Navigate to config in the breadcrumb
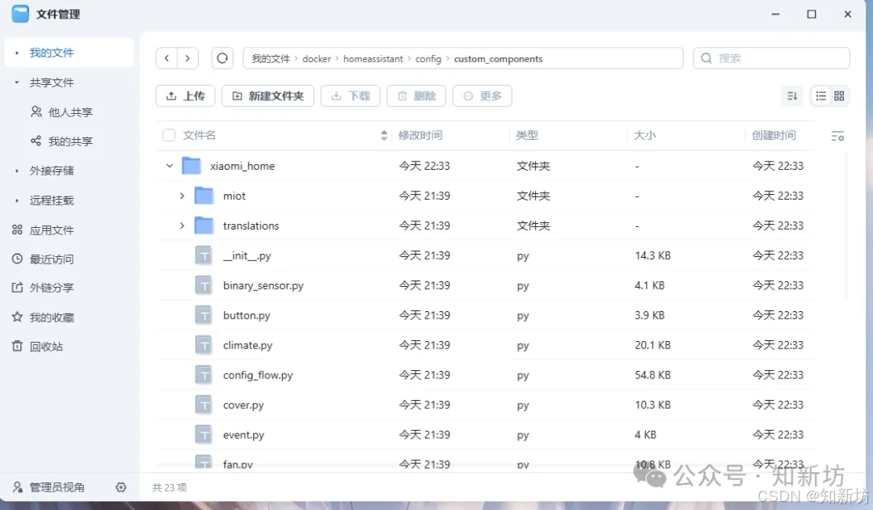873x510 pixels. [428, 58]
